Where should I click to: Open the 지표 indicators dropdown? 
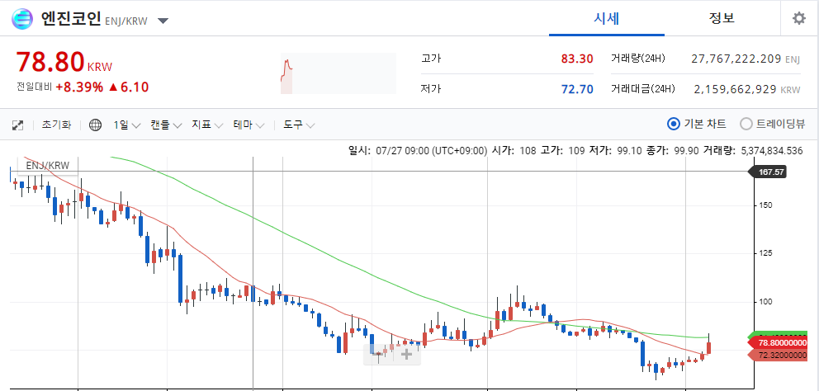point(207,125)
